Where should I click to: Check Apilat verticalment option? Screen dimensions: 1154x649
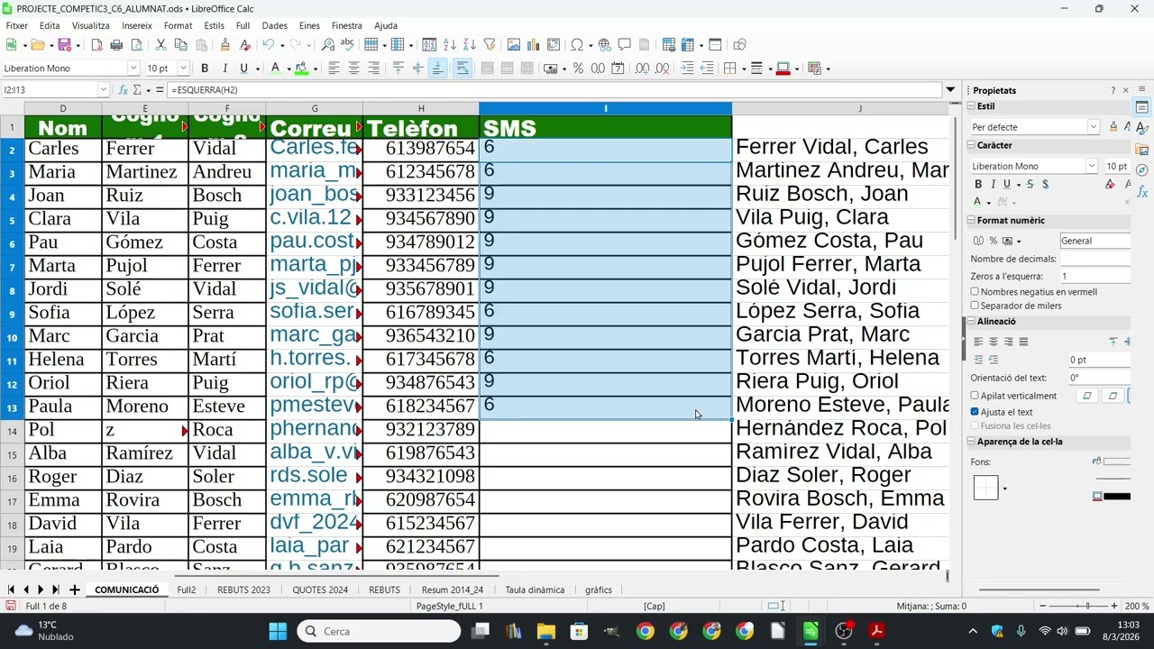pos(975,396)
